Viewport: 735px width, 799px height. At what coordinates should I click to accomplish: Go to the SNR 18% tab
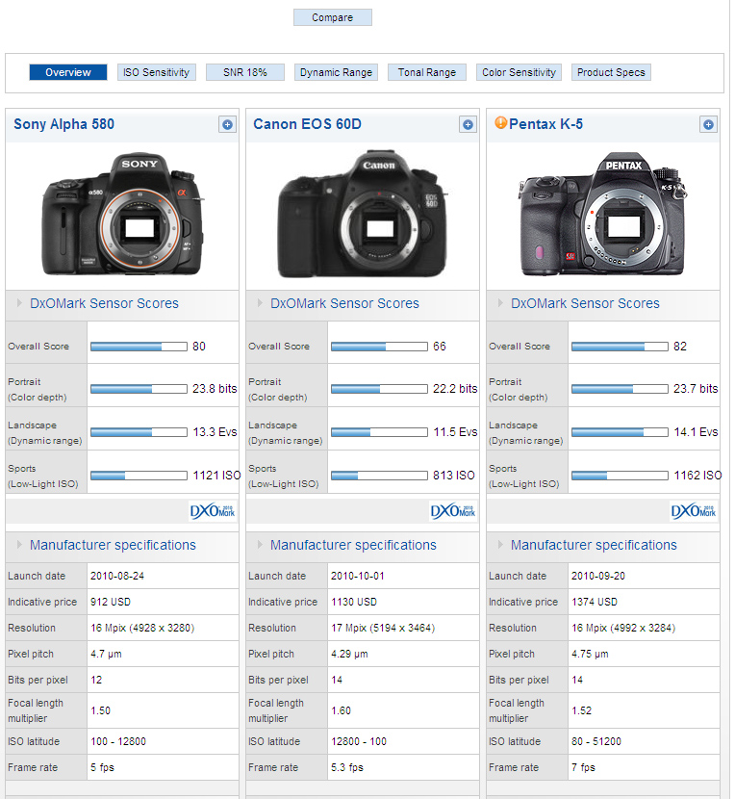244,72
